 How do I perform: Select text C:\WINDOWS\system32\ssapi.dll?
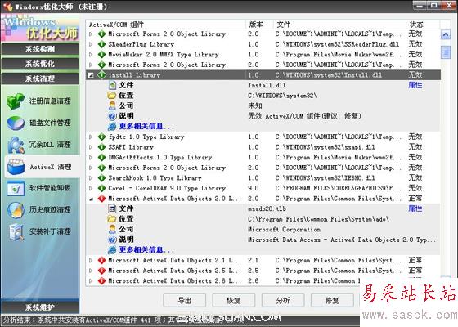click(326, 147)
